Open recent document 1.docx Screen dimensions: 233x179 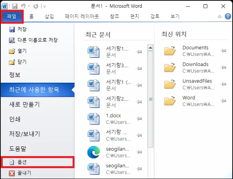coord(115,119)
